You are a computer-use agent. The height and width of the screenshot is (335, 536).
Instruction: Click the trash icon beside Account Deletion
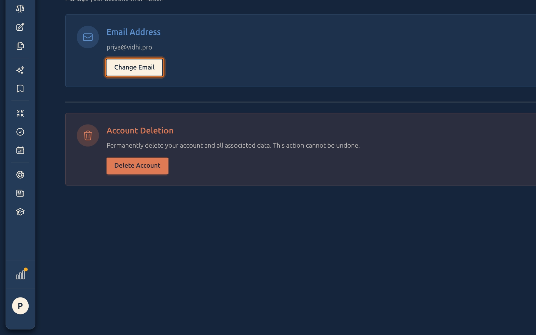point(88,135)
